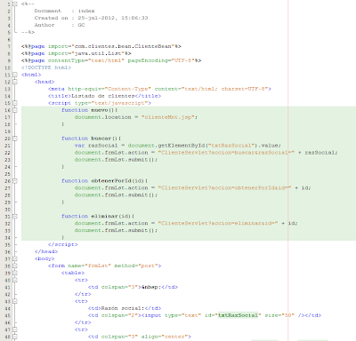
Task: Collapse the html tag fold at line 11
Action: [x=15, y=75]
